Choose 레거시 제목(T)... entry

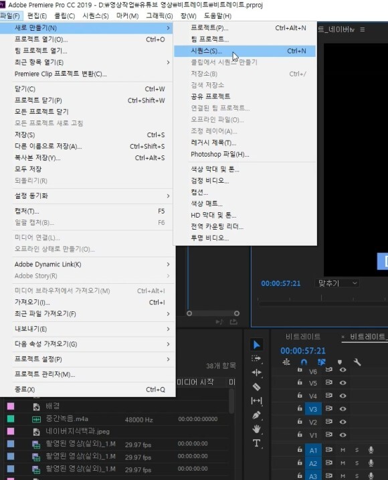[244, 143]
